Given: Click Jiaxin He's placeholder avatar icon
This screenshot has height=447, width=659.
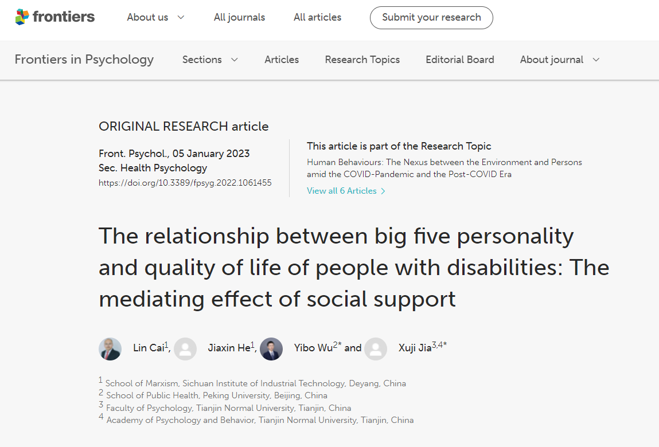Looking at the screenshot, I should tap(185, 348).
